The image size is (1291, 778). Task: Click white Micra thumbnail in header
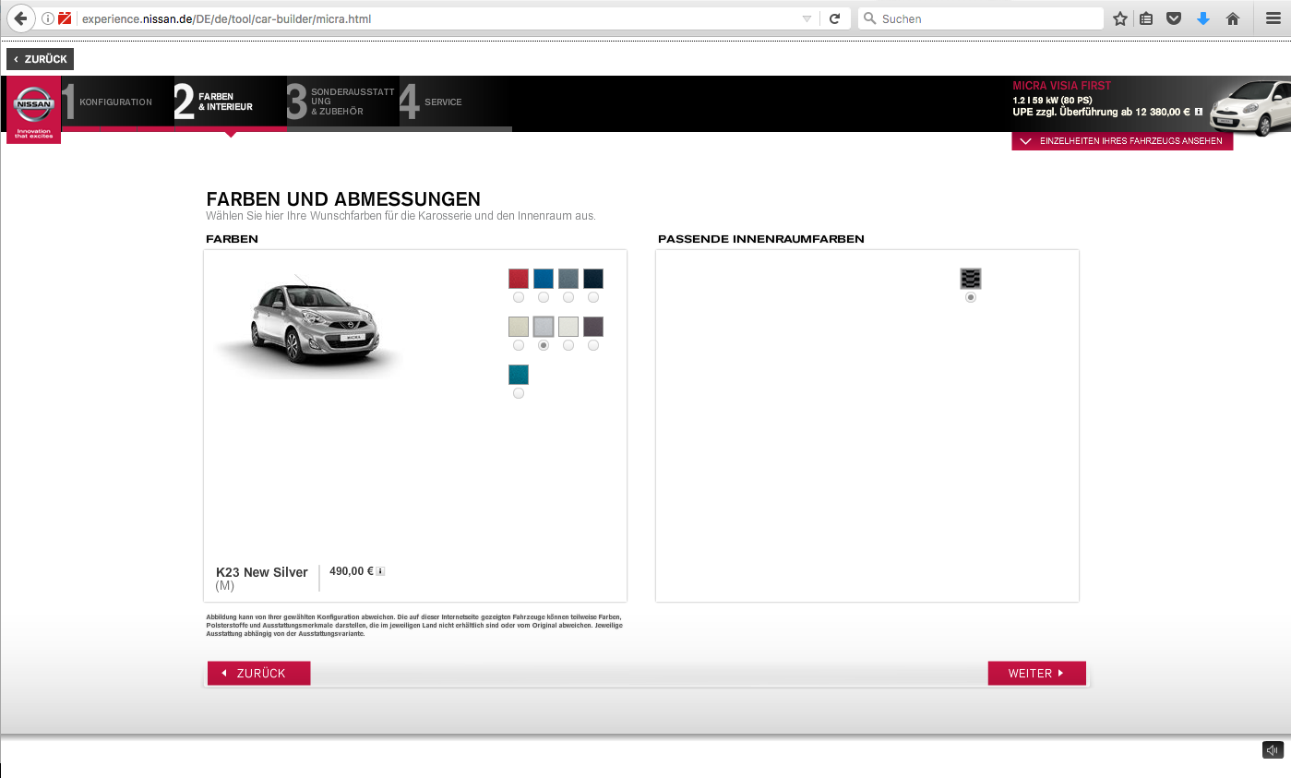[1249, 108]
